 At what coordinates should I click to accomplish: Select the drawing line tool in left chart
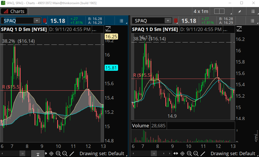pos(72,154)
